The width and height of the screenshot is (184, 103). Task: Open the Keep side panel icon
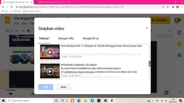coord(179,44)
